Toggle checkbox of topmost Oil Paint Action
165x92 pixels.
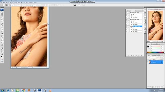click(127, 13)
